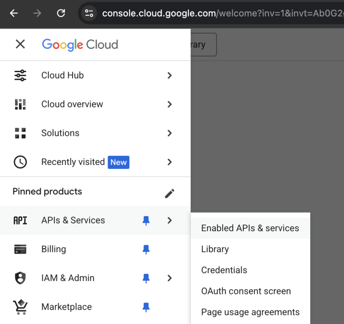
Task: Close the navigation menu with X icon
Action: coord(20,44)
